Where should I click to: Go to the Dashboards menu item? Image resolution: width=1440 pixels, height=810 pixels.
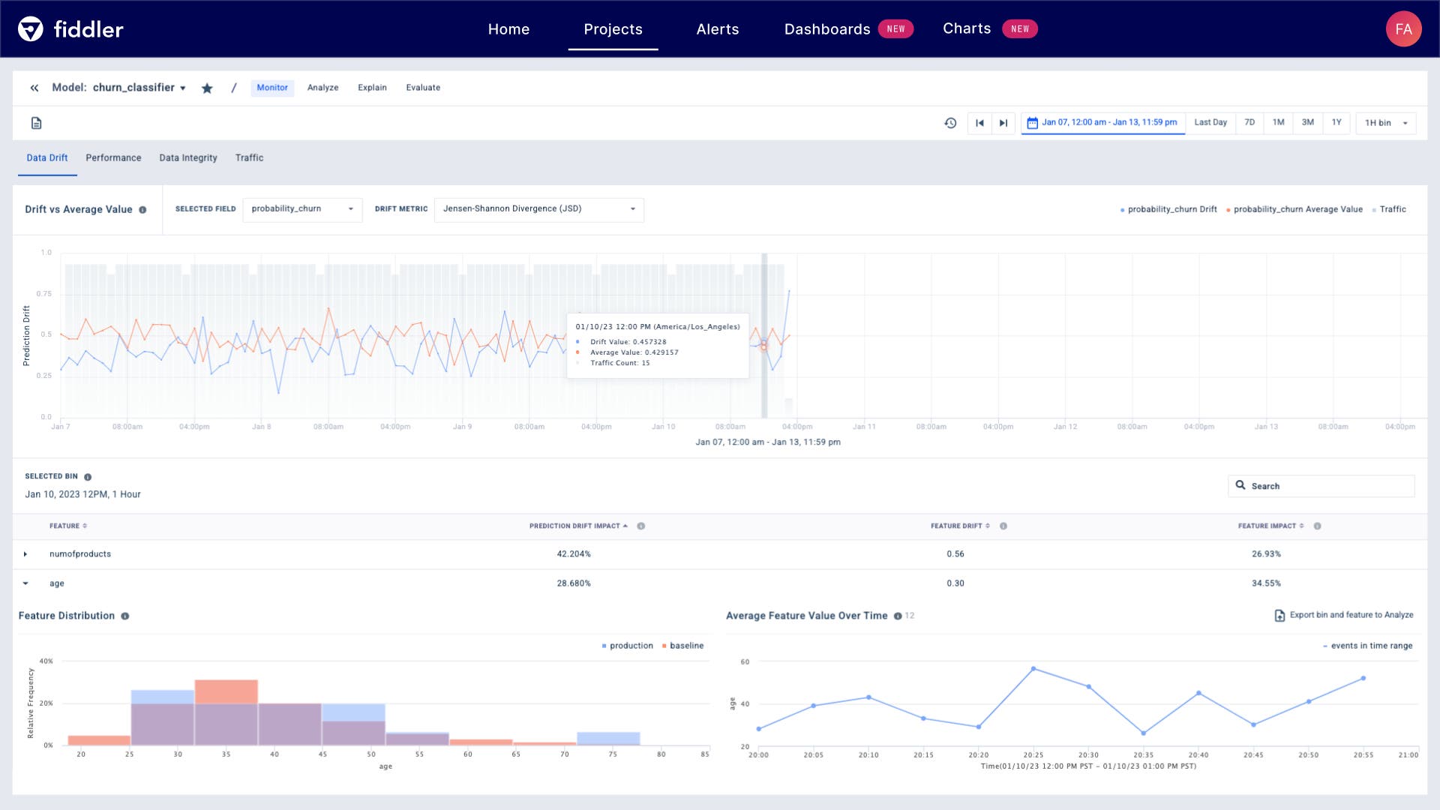coord(827,28)
